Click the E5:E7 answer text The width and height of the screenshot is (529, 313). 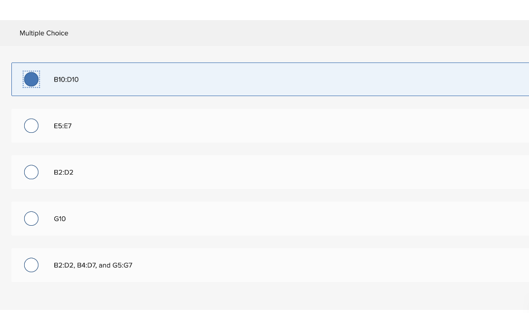tap(63, 126)
